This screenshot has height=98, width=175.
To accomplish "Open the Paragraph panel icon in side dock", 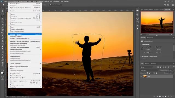I will tap(138, 29).
